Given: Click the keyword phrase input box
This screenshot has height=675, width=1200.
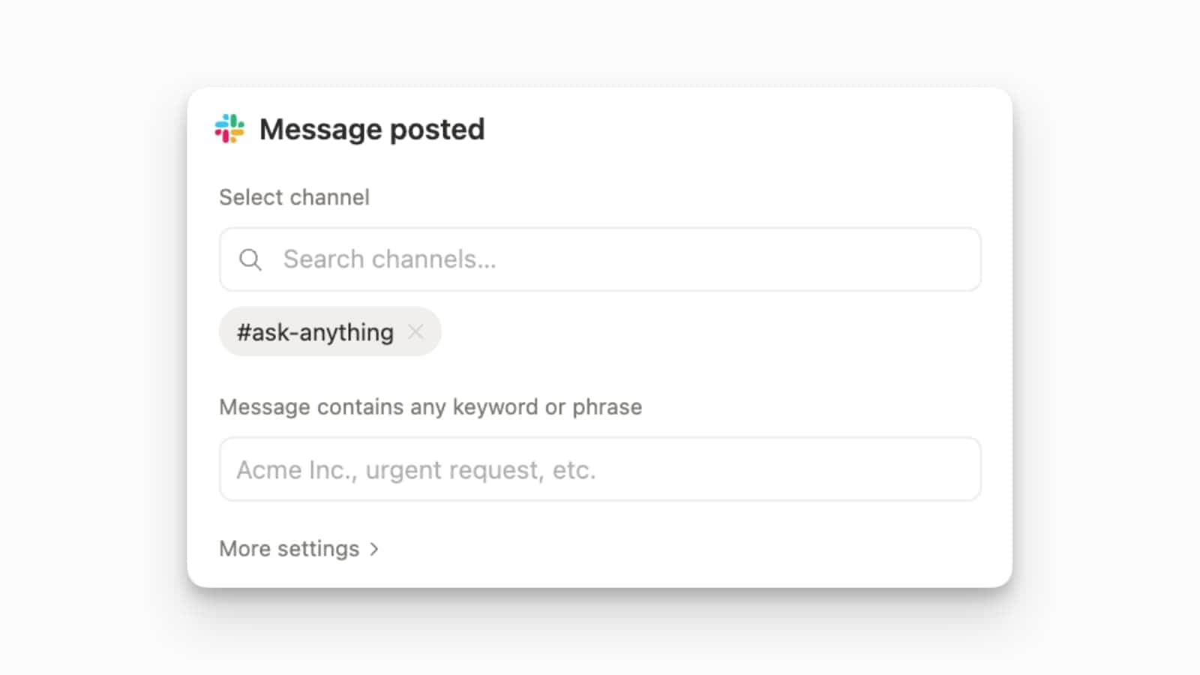Looking at the screenshot, I should (x=525, y=469).
